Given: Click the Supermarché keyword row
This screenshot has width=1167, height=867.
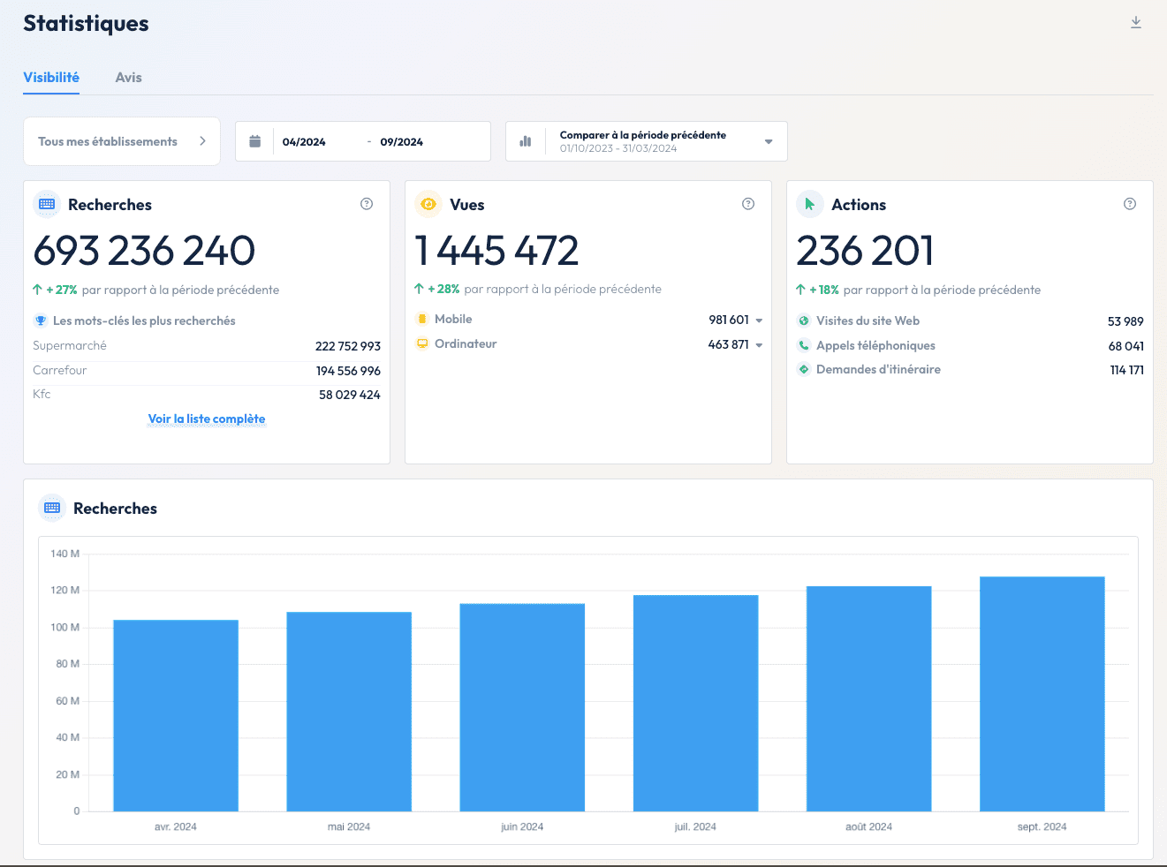Looking at the screenshot, I should [x=207, y=346].
